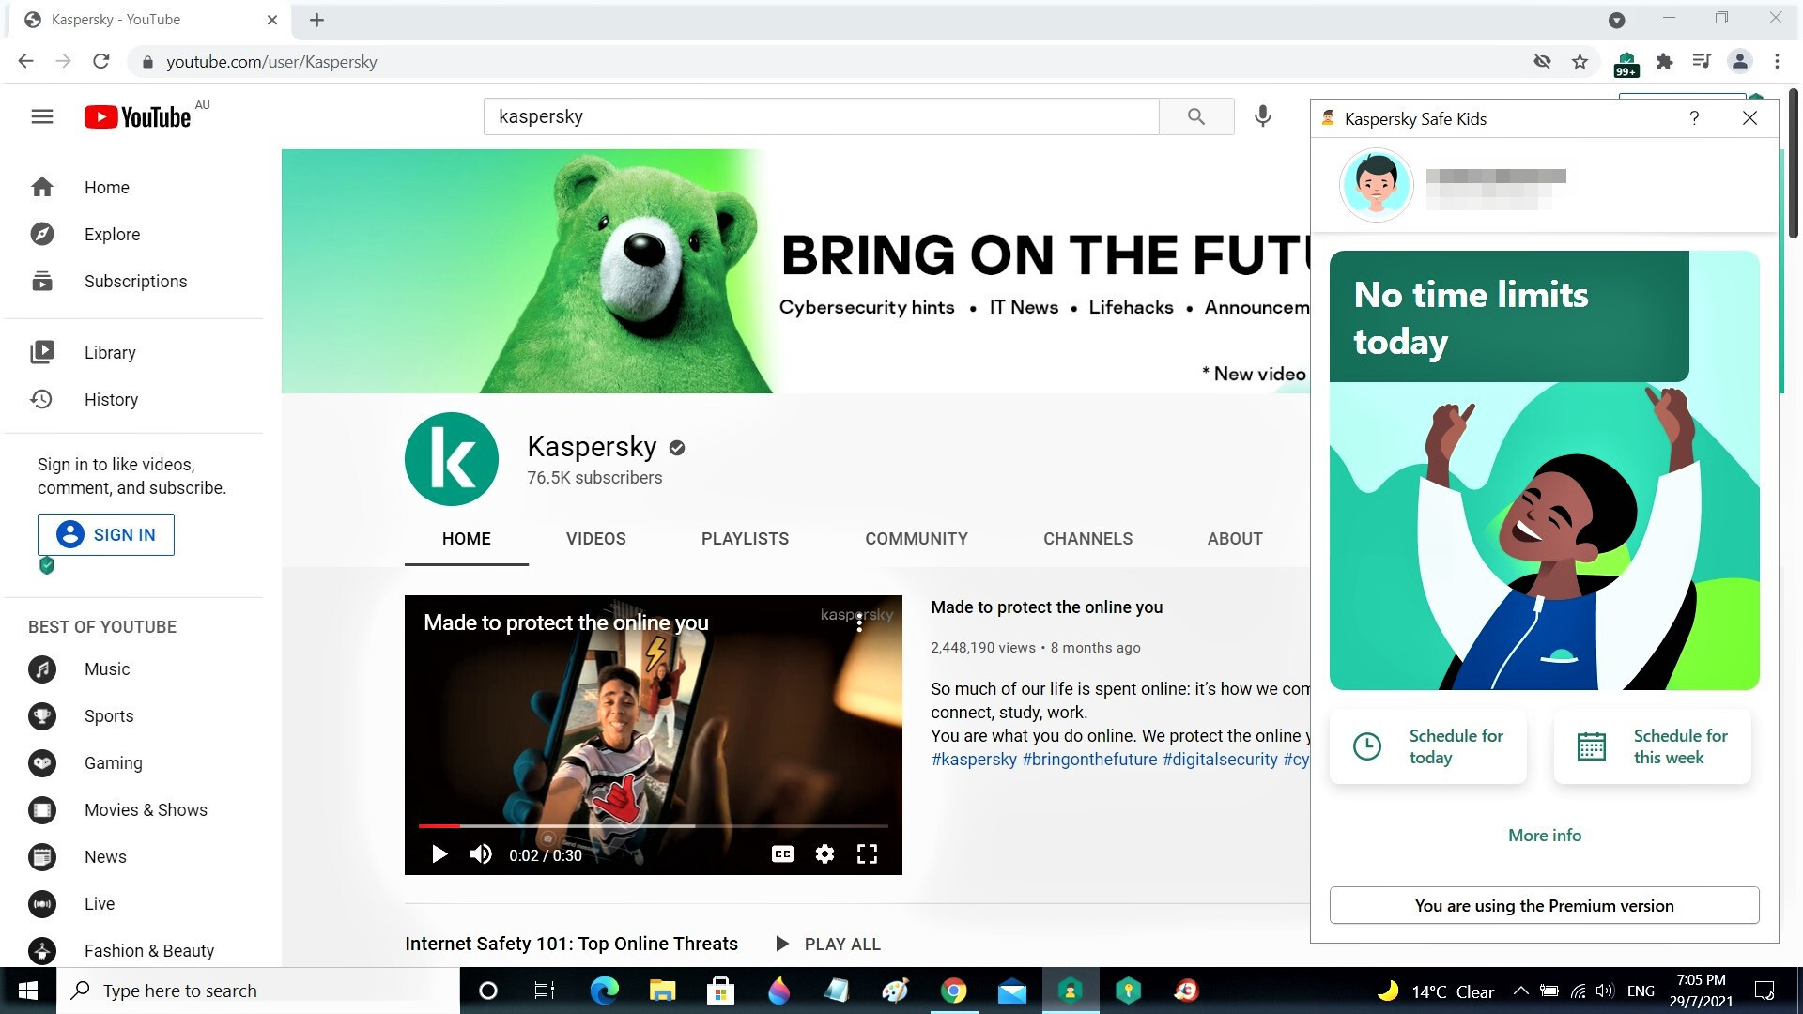The height and width of the screenshot is (1014, 1803).
Task: Open the Kaspersky extension icon in the toolbar
Action: coord(1626,62)
